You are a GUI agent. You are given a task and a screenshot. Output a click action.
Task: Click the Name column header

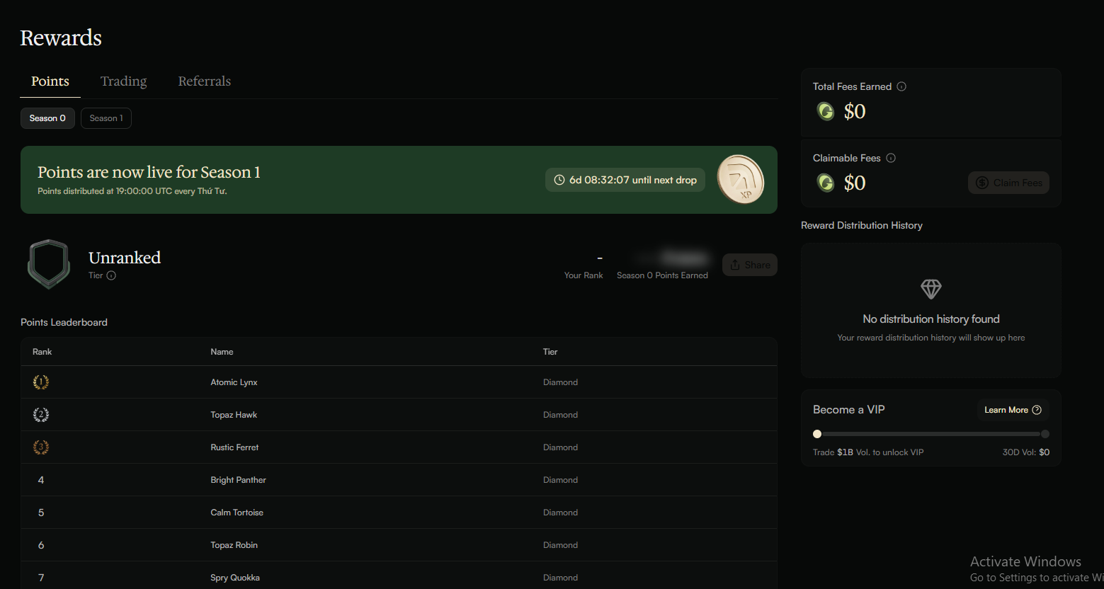click(222, 352)
